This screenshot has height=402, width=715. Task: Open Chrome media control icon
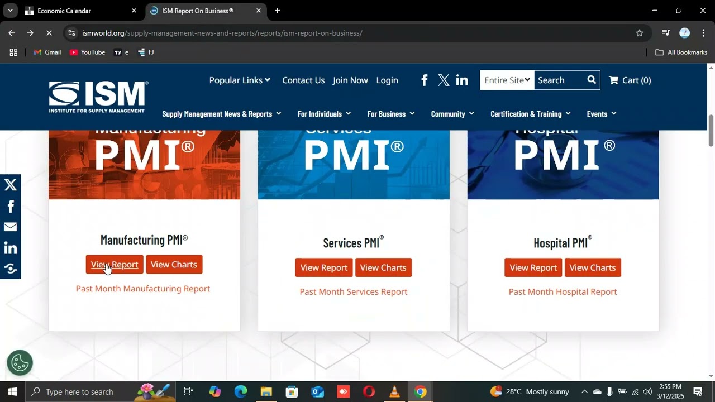coord(665,33)
